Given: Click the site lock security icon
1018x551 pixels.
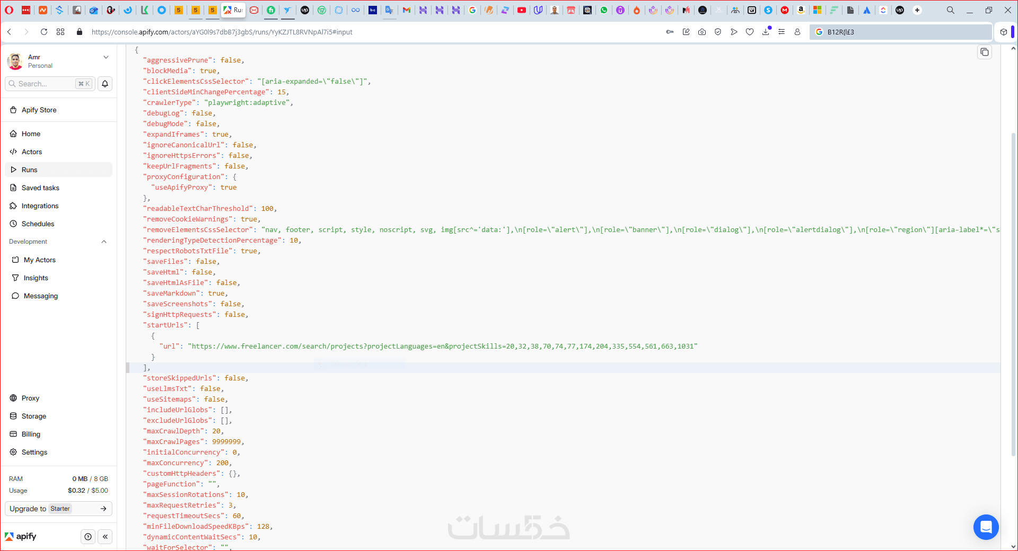Looking at the screenshot, I should pyautogui.click(x=80, y=32).
